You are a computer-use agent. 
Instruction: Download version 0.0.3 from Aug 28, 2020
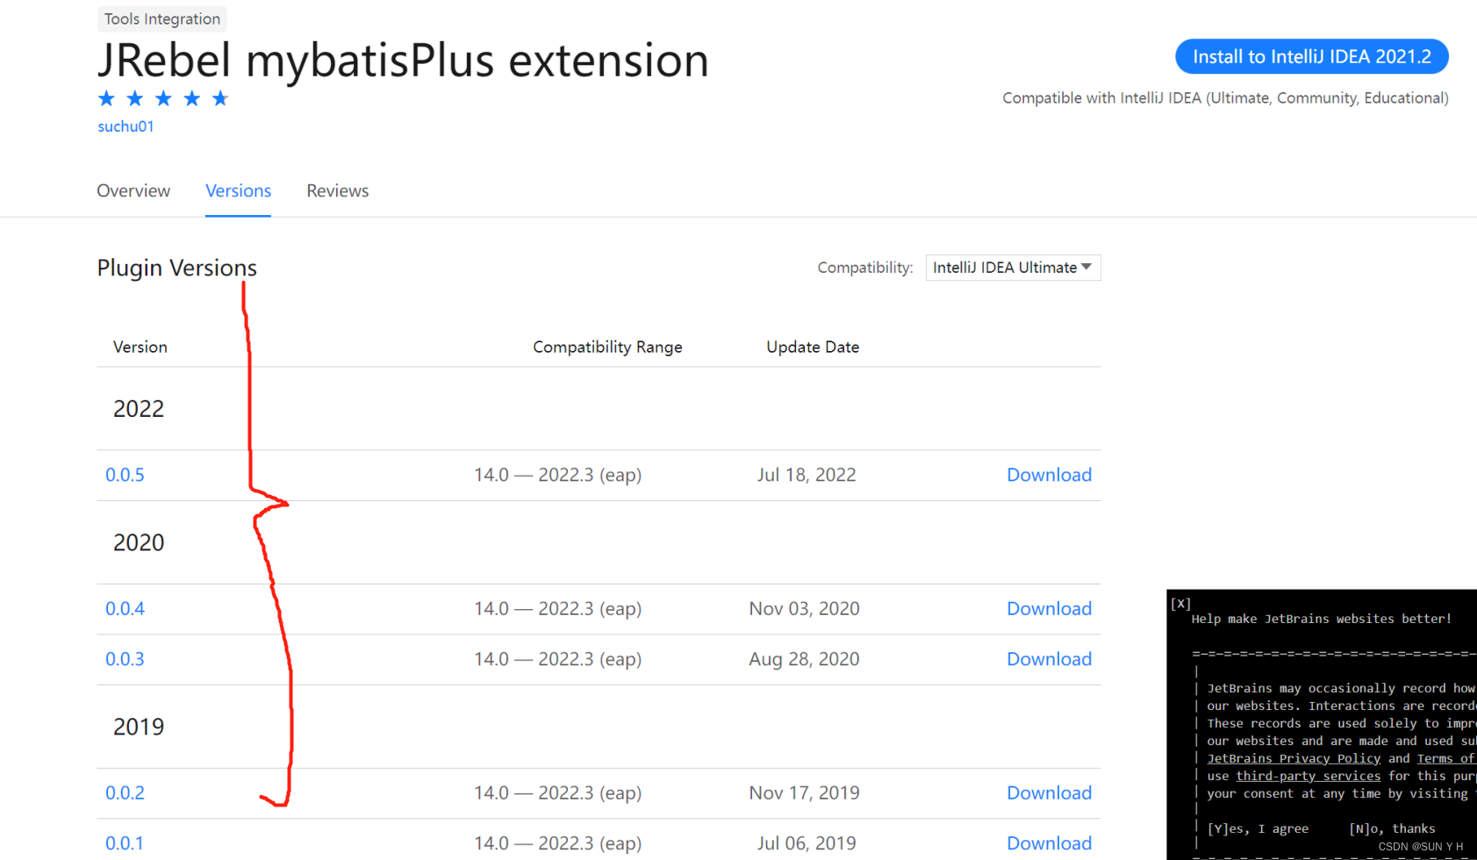(x=1049, y=659)
